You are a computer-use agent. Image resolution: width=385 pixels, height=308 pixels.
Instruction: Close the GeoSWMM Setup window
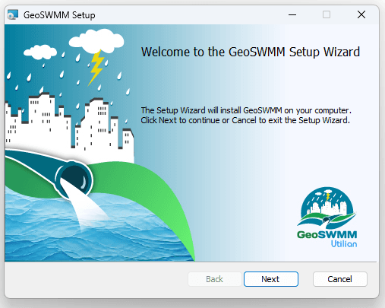click(x=361, y=14)
